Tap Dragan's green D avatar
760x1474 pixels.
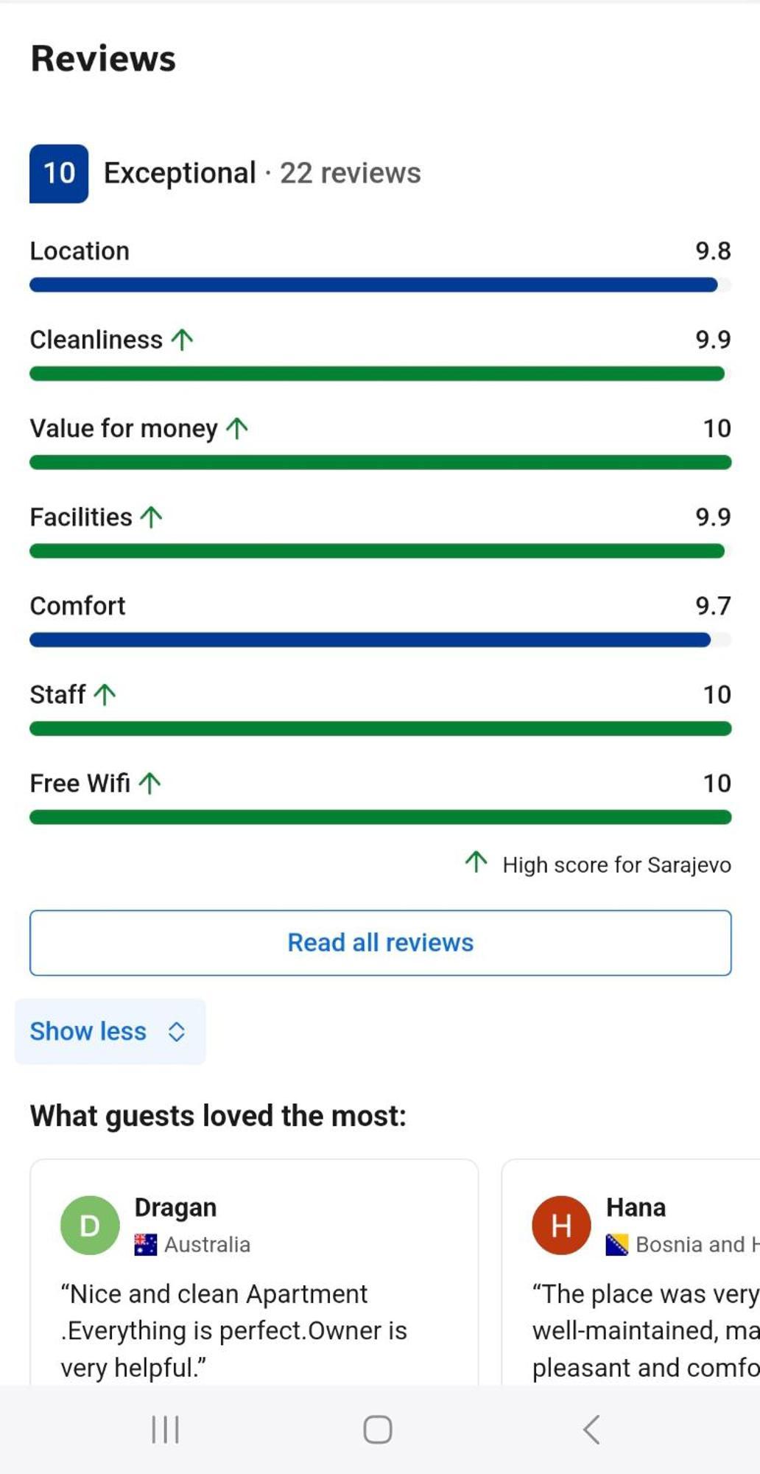point(90,1226)
